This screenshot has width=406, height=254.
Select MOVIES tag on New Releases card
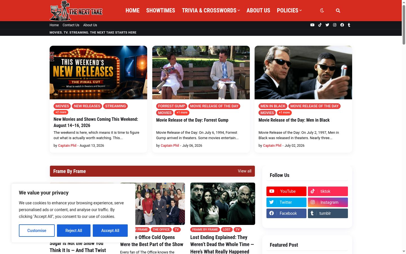pyautogui.click(x=62, y=106)
